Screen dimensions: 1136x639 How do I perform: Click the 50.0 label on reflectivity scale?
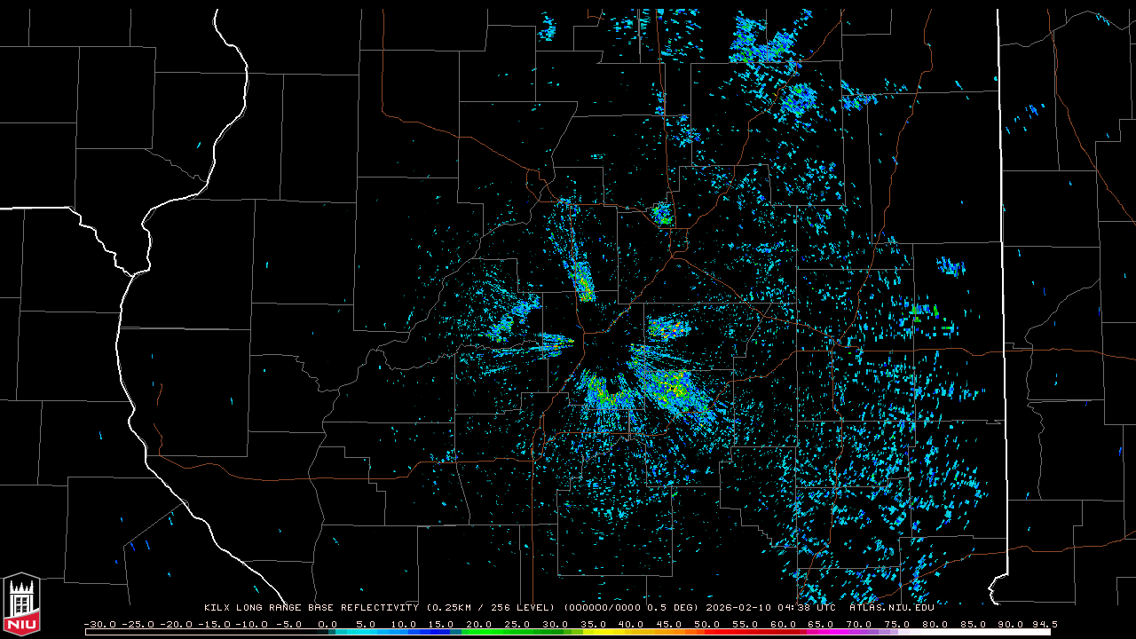707,624
